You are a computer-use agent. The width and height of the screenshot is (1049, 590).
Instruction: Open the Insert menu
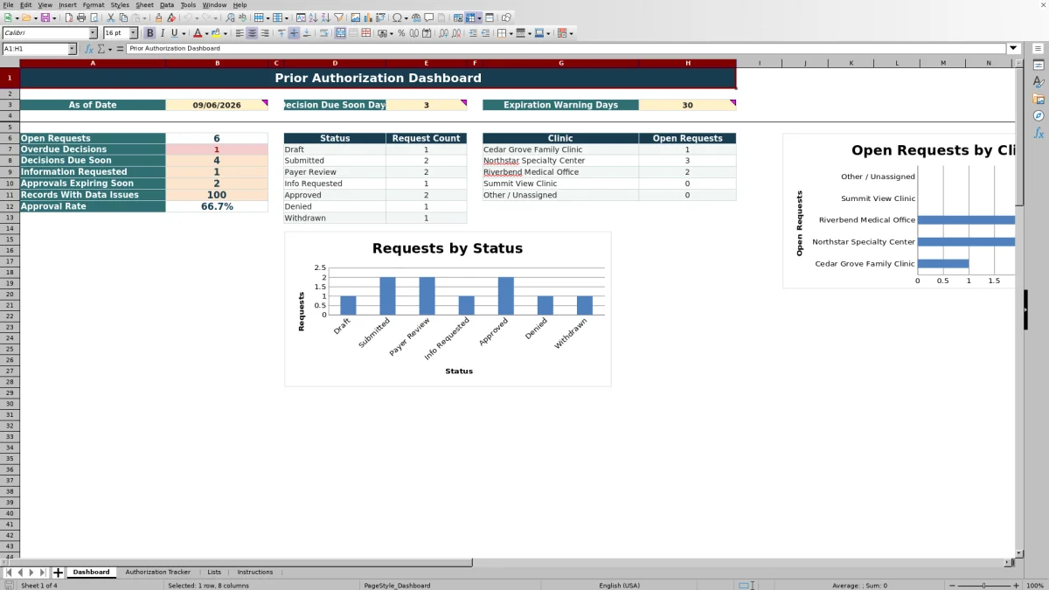tap(67, 5)
